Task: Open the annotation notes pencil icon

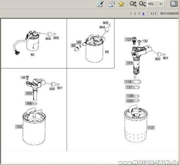Action: point(100,4)
